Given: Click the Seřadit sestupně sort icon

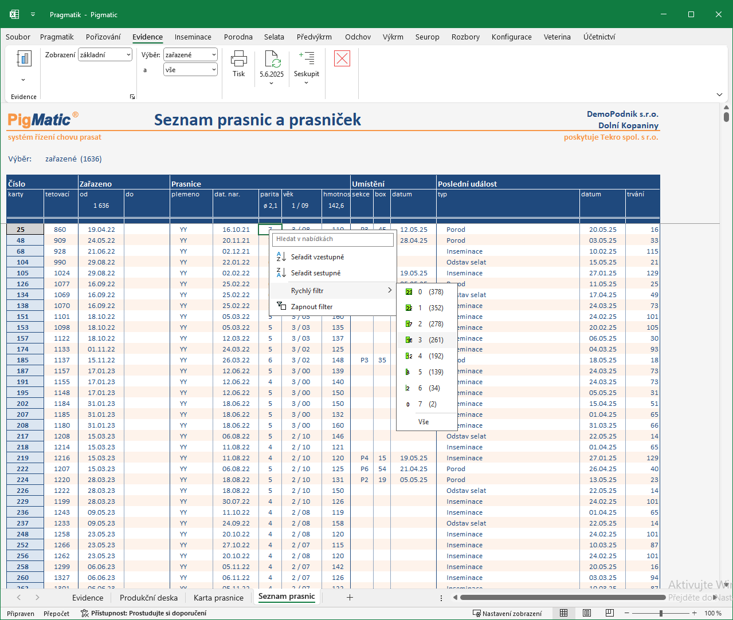Looking at the screenshot, I should coord(281,273).
